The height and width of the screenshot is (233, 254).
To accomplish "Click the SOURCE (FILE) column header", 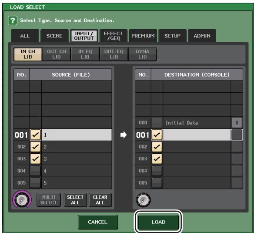I will (x=71, y=74).
